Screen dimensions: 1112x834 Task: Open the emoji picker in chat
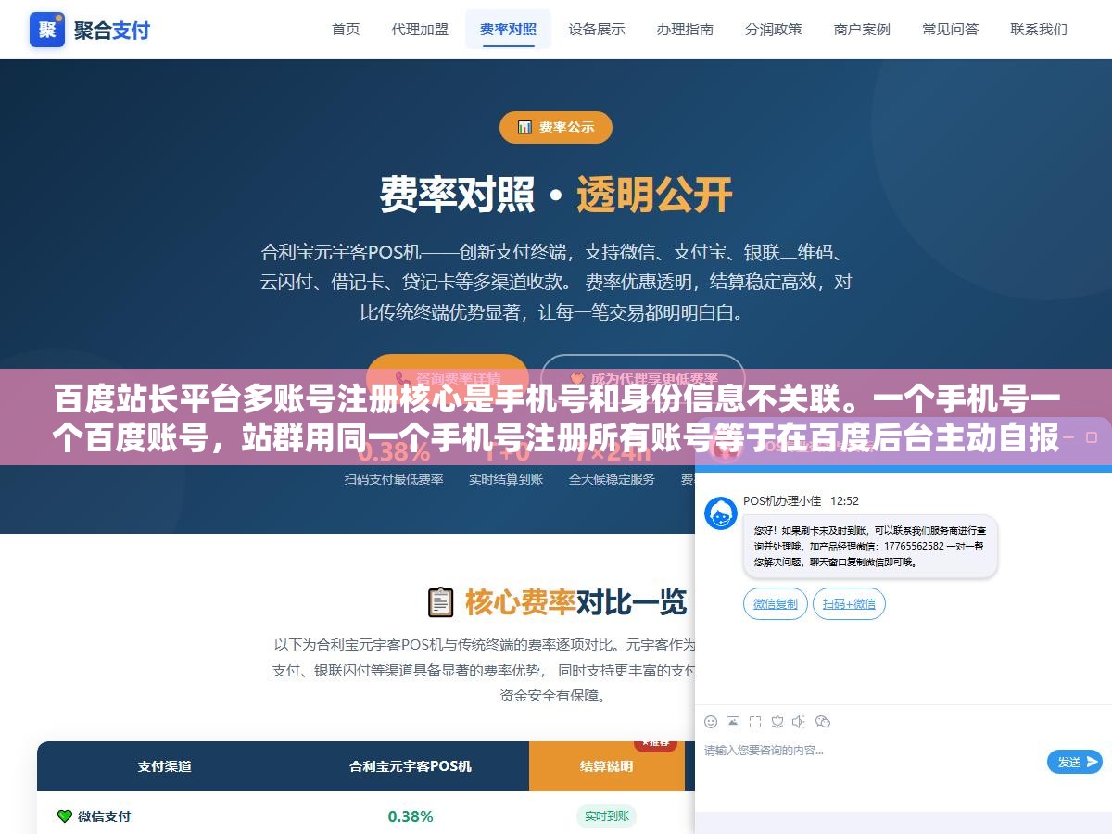[711, 722]
